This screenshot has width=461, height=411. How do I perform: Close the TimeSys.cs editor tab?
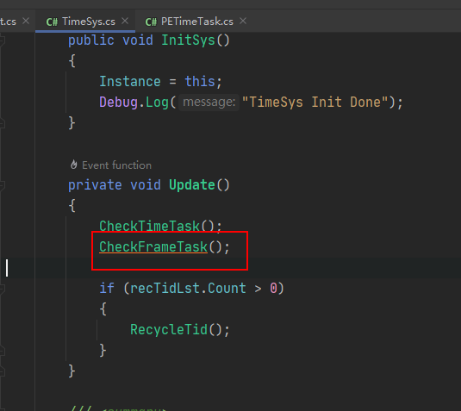pyautogui.click(x=125, y=21)
